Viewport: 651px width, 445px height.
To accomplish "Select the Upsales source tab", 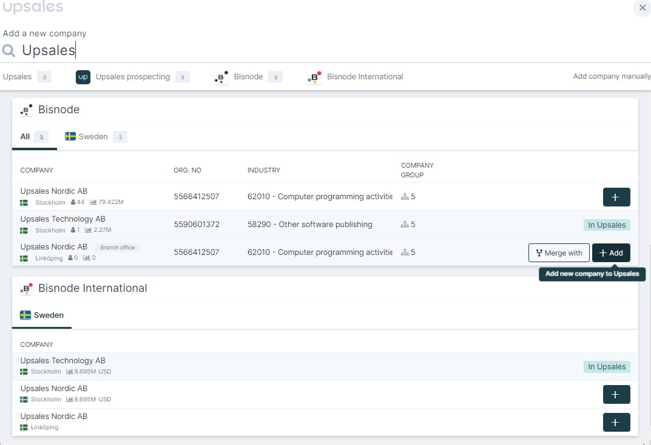I will tap(27, 77).
